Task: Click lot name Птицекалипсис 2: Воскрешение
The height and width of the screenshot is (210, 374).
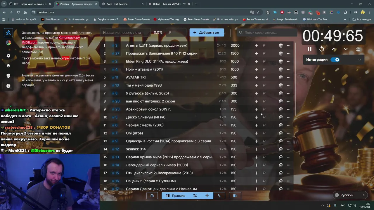Action: [159, 173]
